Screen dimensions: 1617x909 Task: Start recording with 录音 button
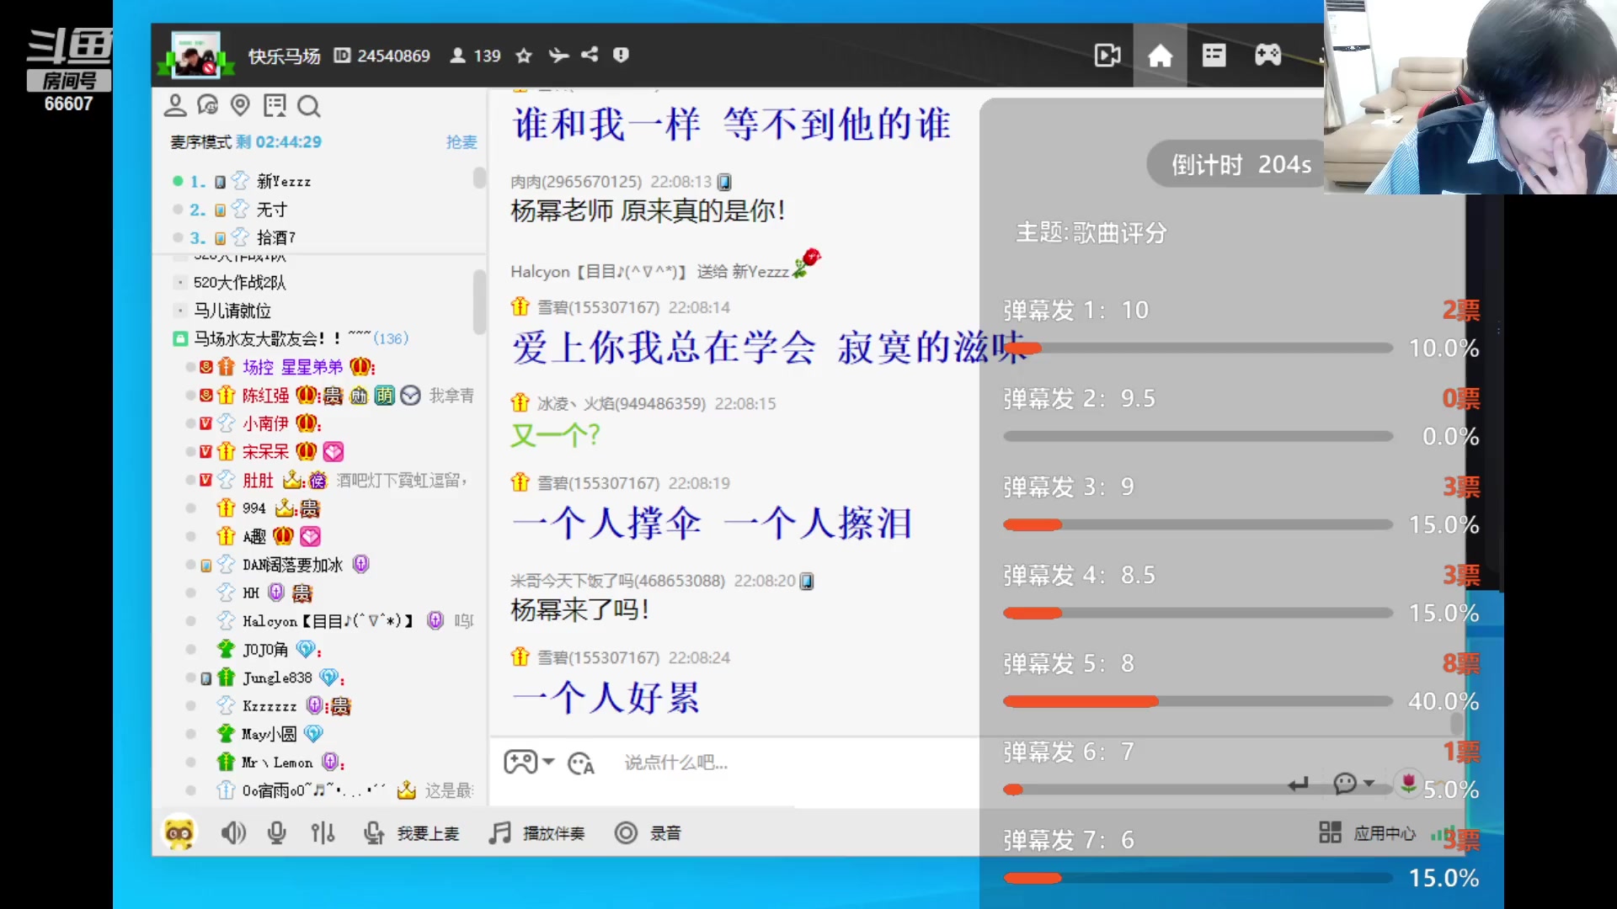coord(648,833)
